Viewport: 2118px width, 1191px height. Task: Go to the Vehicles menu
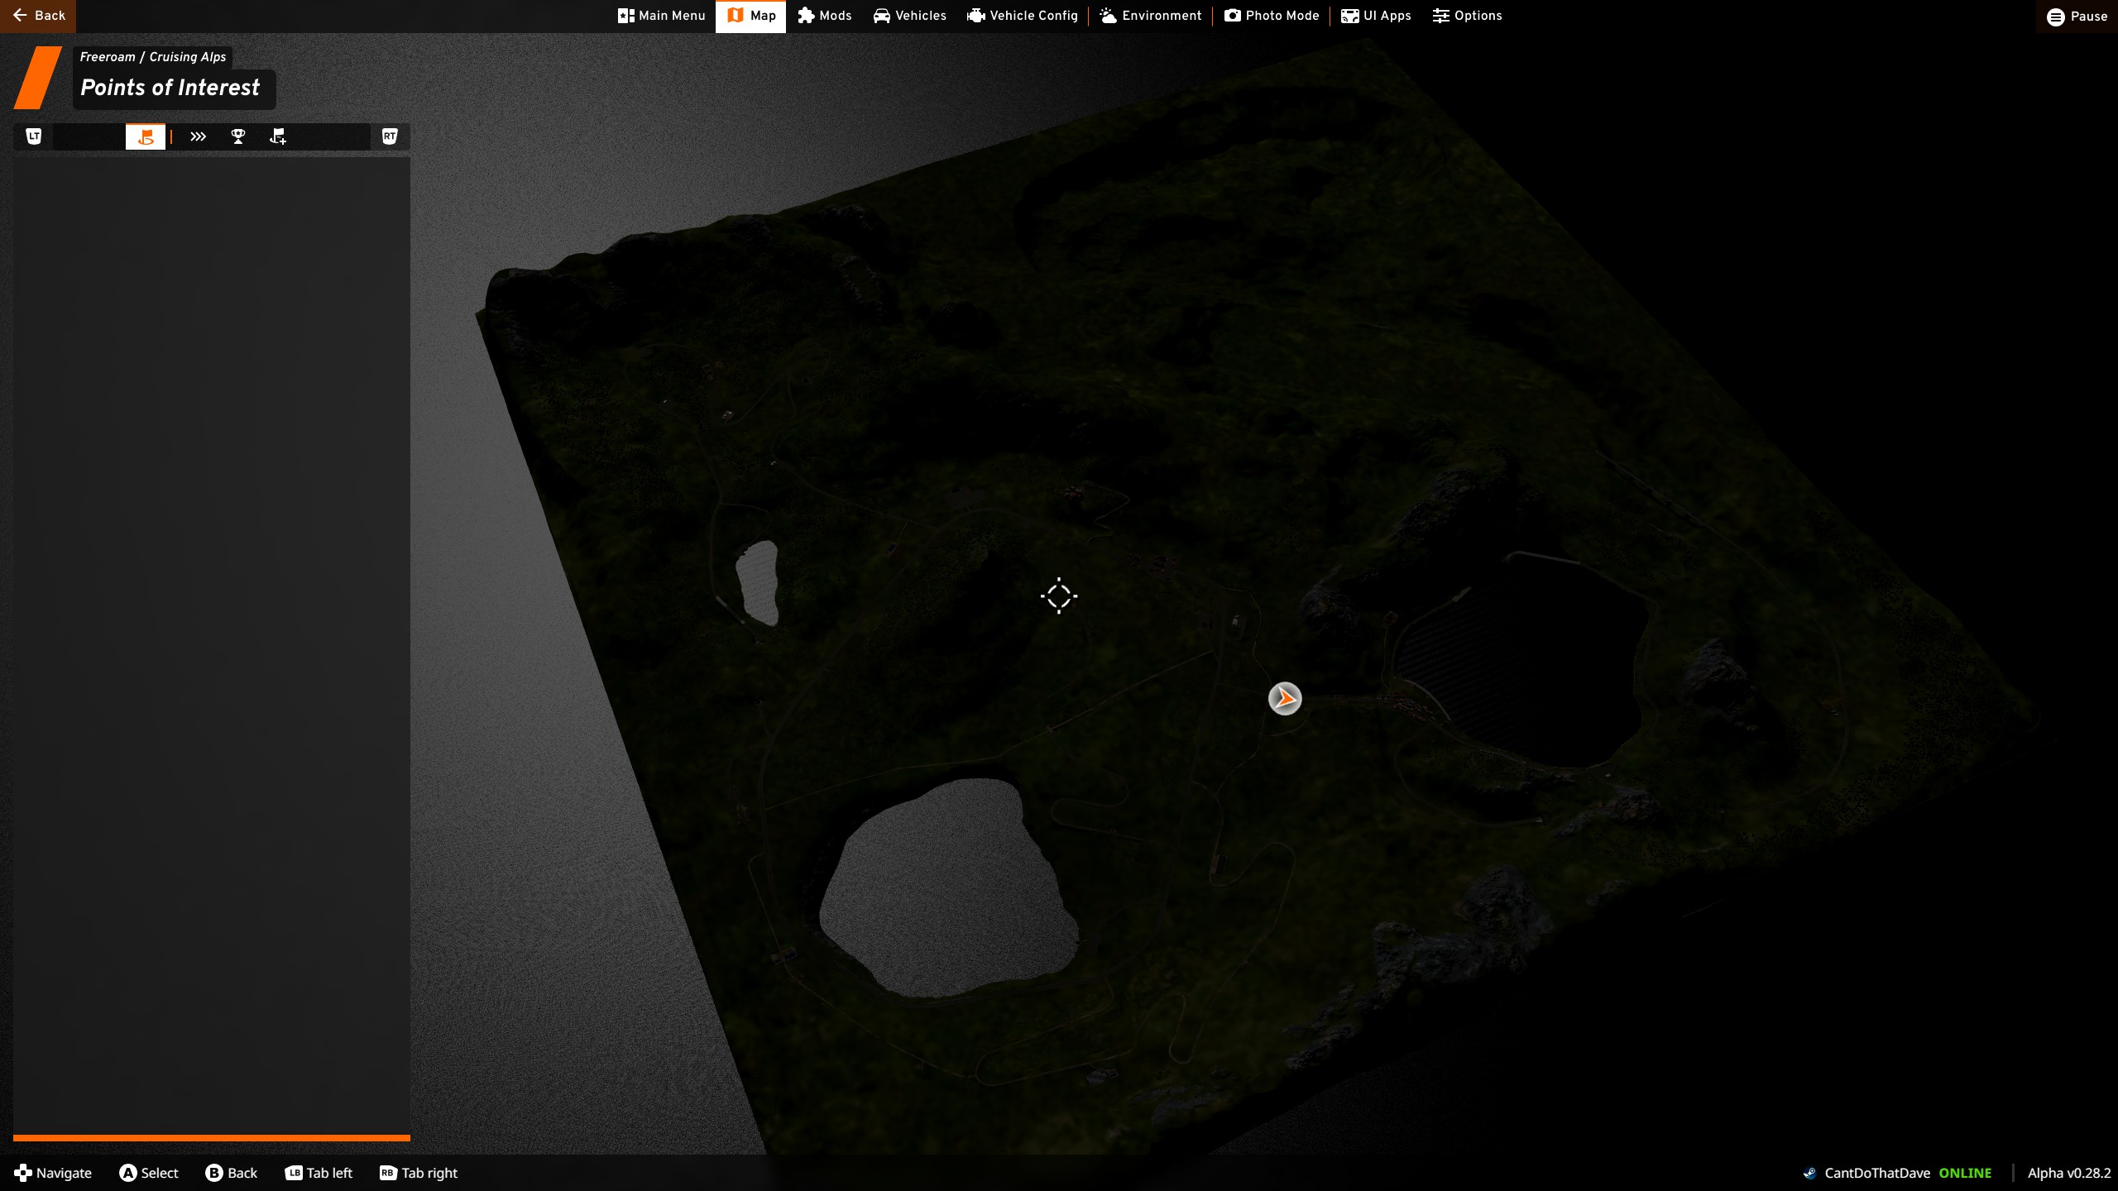(910, 16)
